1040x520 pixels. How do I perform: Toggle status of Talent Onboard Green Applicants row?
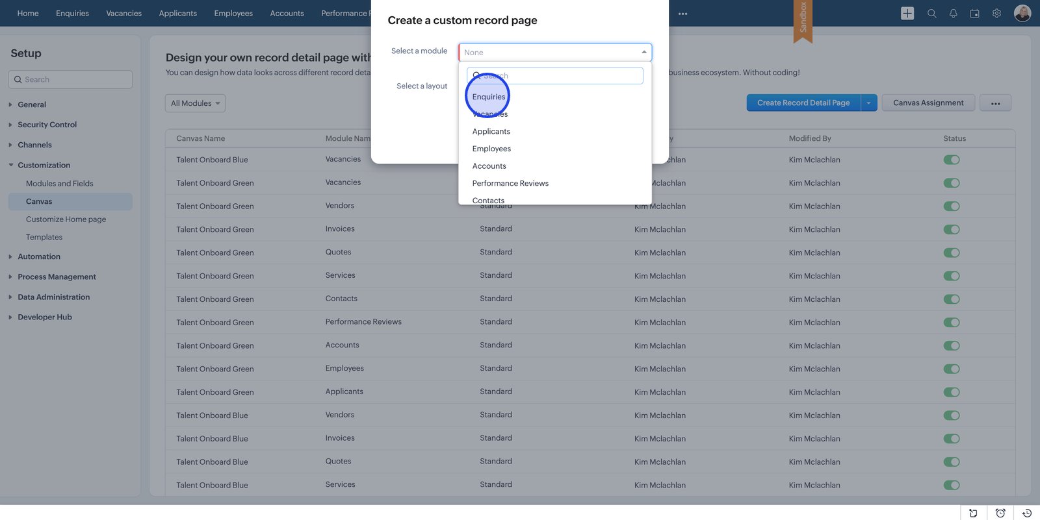pyautogui.click(x=952, y=392)
